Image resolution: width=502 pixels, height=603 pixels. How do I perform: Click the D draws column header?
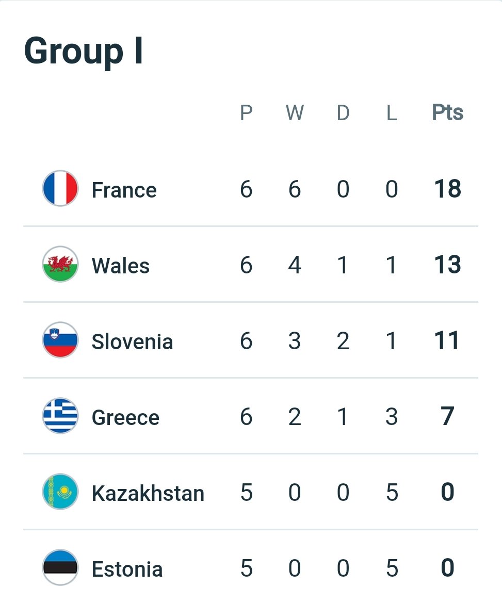tap(343, 112)
